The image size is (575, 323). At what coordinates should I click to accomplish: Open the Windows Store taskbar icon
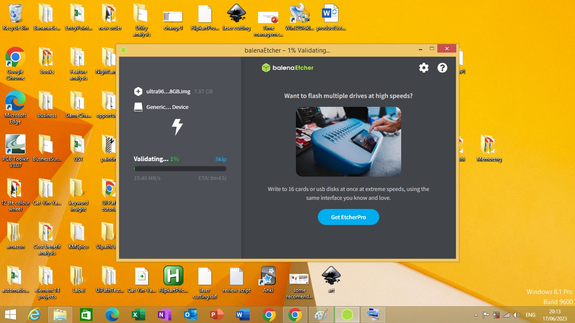tap(86, 315)
